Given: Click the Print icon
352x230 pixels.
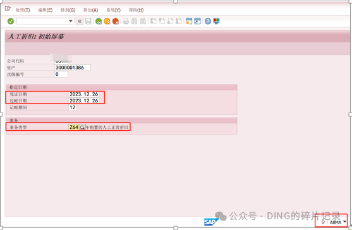Looking at the screenshot, I should pos(126,21).
